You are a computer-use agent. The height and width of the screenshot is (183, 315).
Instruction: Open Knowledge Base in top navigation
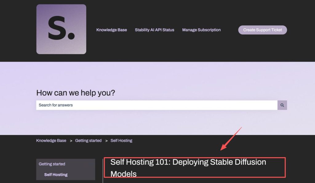(x=111, y=30)
